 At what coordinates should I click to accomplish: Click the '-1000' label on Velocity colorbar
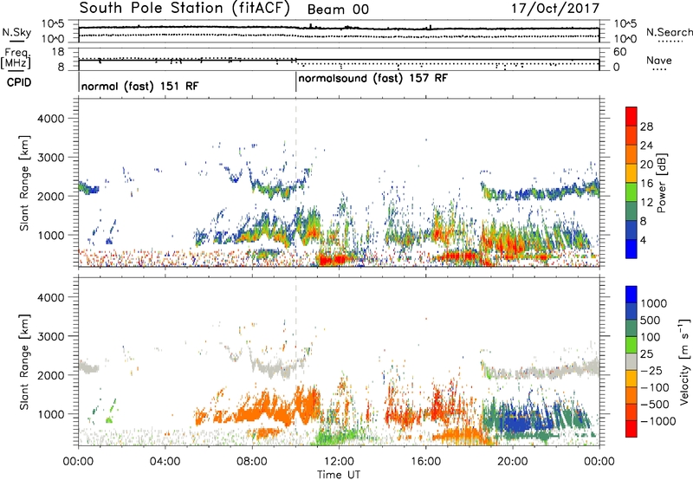(x=657, y=421)
